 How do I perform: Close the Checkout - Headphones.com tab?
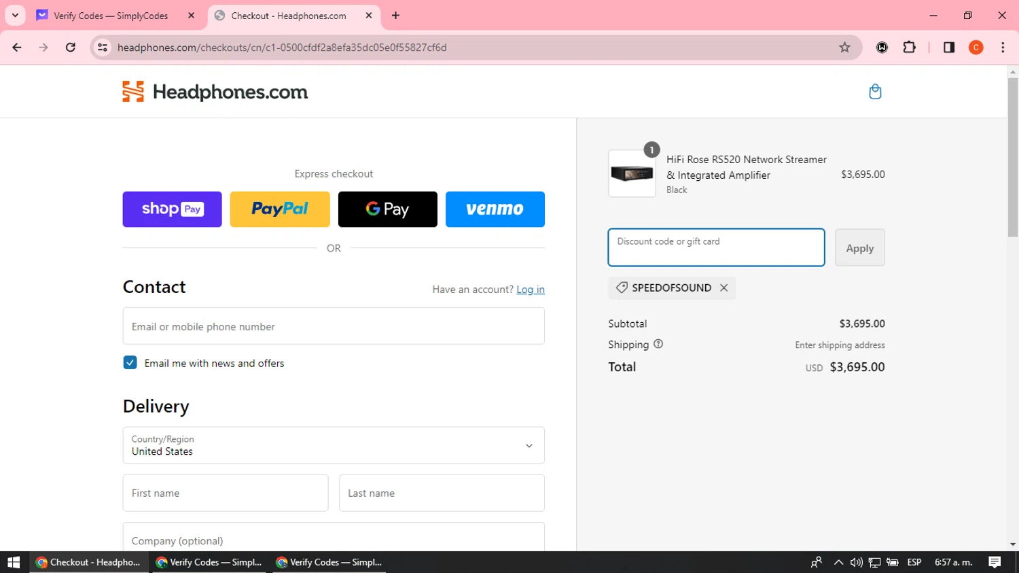tap(369, 15)
